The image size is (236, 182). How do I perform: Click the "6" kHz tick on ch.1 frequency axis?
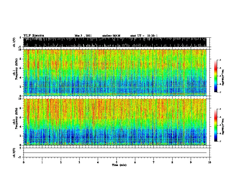tap(21, 68)
